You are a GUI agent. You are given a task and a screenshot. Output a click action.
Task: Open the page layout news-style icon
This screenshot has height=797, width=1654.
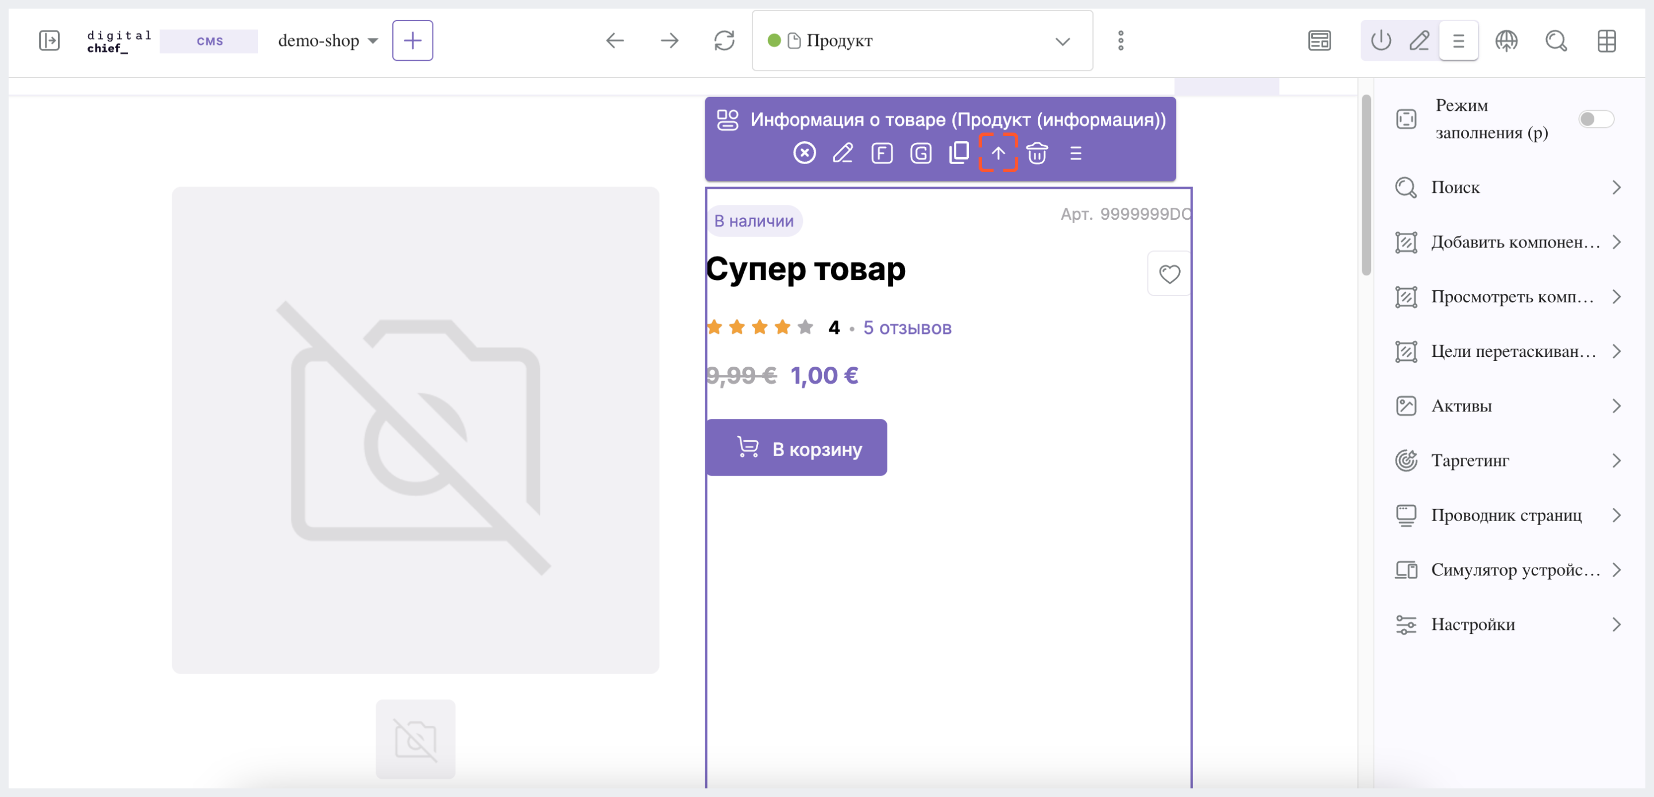point(1319,40)
